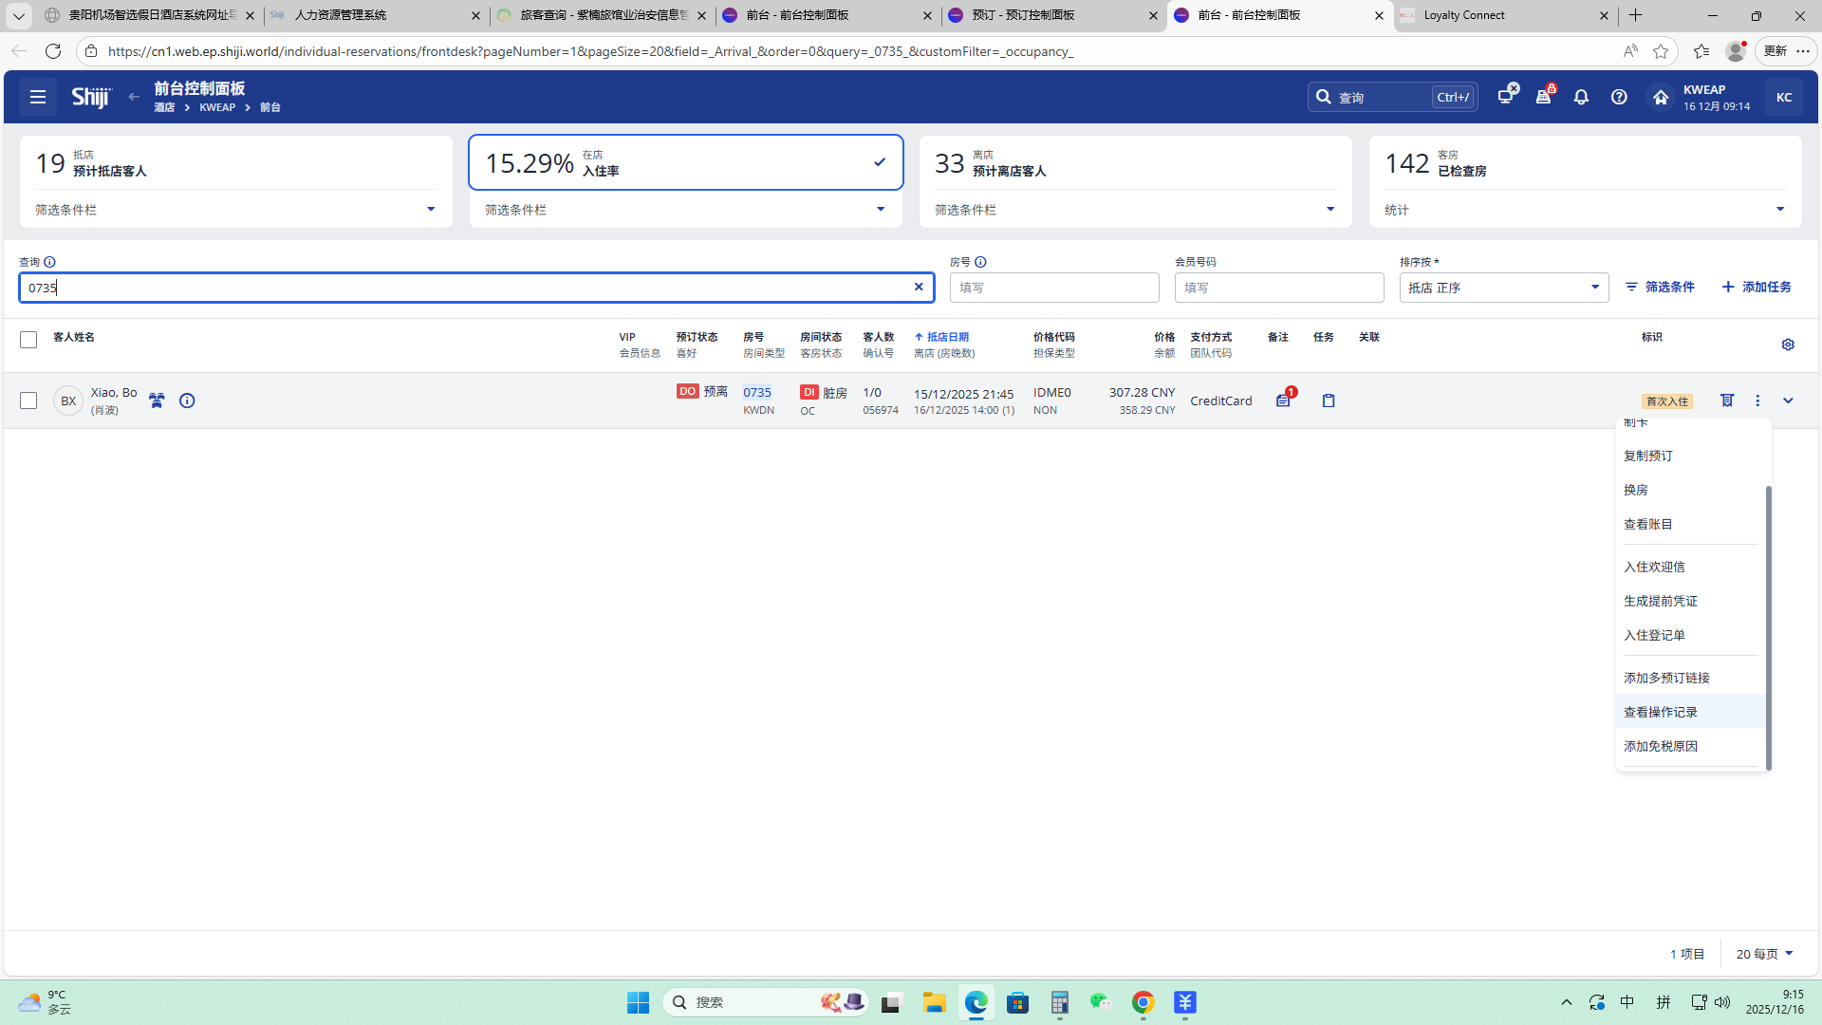The height and width of the screenshot is (1025, 1822).
Task: Click the notifications bell icon
Action: tap(1581, 97)
